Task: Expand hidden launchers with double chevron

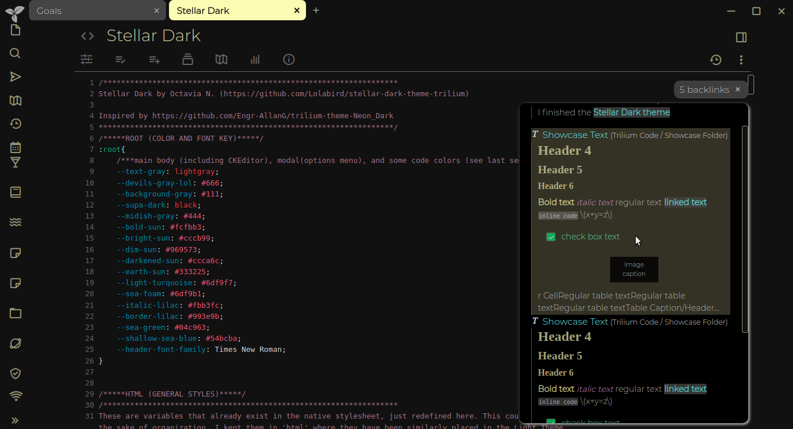Action: 15,420
